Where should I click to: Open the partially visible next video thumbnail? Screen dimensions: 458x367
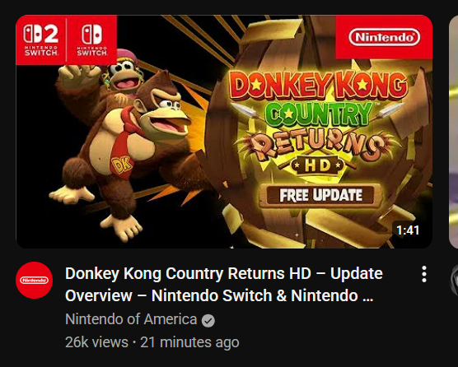coord(453,132)
